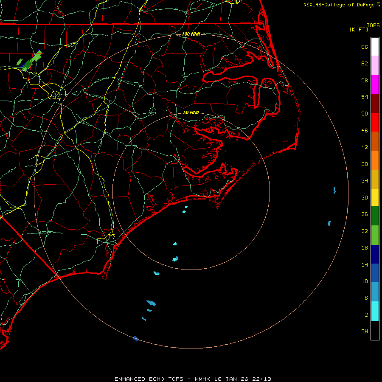
Task: Click the TH threshold label
Action: click(x=365, y=331)
